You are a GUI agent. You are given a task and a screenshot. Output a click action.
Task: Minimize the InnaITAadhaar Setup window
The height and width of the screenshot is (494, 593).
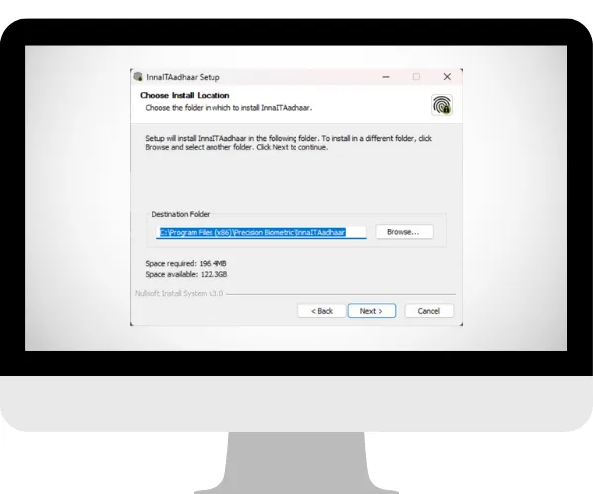click(386, 77)
